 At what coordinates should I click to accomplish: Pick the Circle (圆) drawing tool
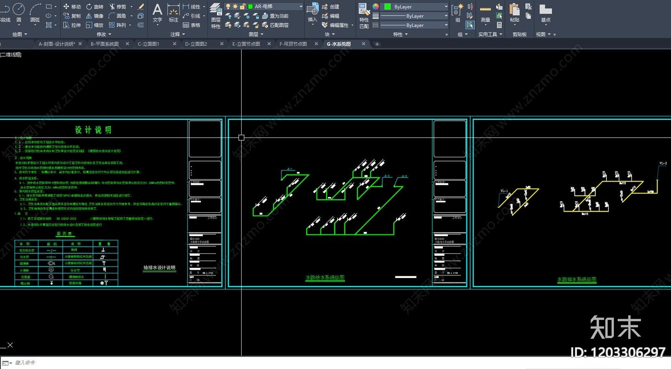[18, 12]
